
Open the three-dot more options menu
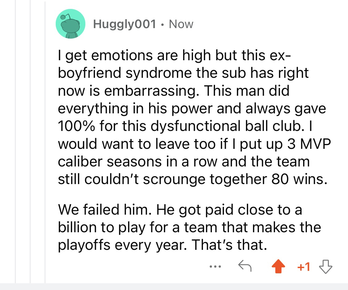(x=215, y=267)
